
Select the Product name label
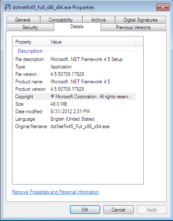29,82
